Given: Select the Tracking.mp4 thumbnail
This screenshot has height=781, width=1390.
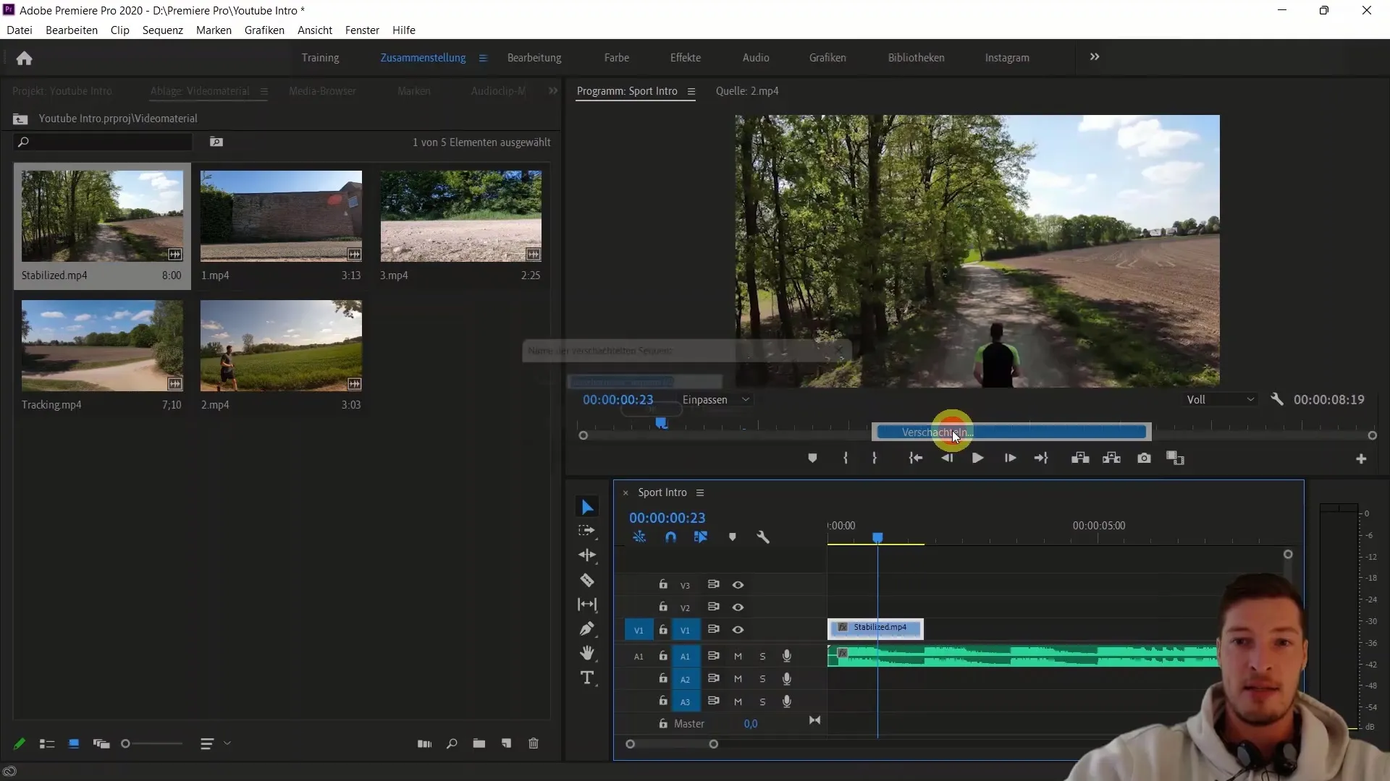Looking at the screenshot, I should pyautogui.click(x=102, y=346).
